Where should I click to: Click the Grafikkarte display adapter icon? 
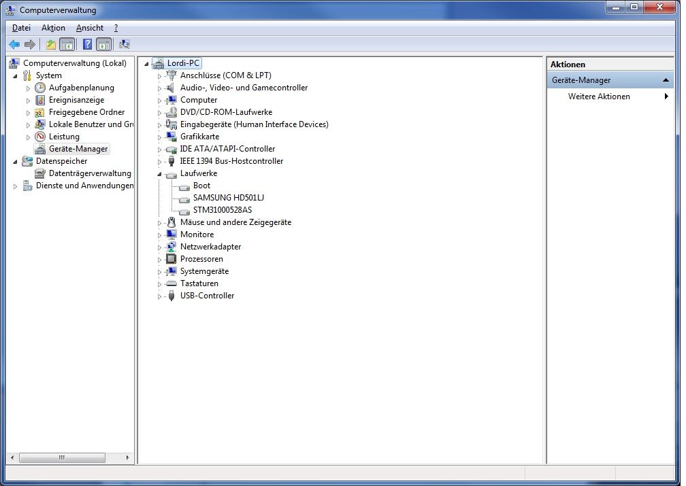(171, 137)
